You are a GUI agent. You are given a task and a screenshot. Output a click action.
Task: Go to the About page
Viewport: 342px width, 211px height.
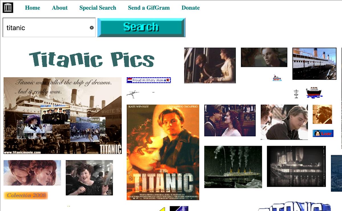click(60, 8)
